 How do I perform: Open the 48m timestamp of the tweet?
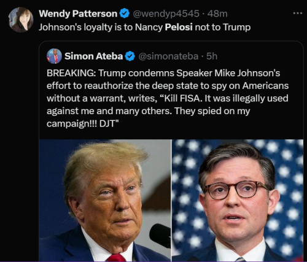[x=217, y=13]
